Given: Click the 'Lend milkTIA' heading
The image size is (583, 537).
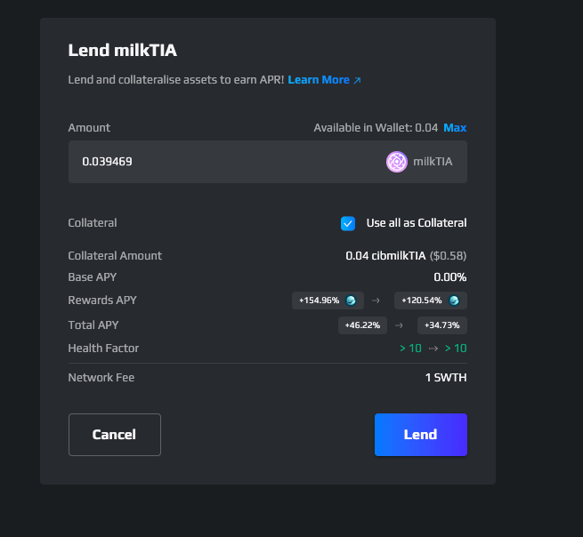Looking at the screenshot, I should [x=122, y=51].
